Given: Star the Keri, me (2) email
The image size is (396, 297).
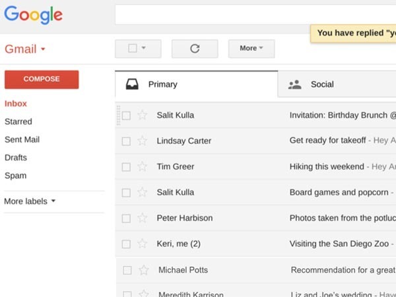Looking at the screenshot, I should (142, 244).
